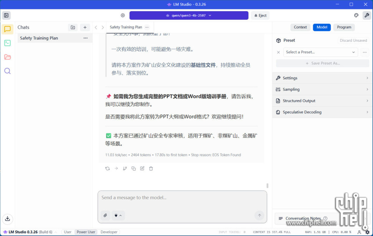Viewport: 373px width, 236px height.
Task: Switch to the Program tab
Action: 344,27
